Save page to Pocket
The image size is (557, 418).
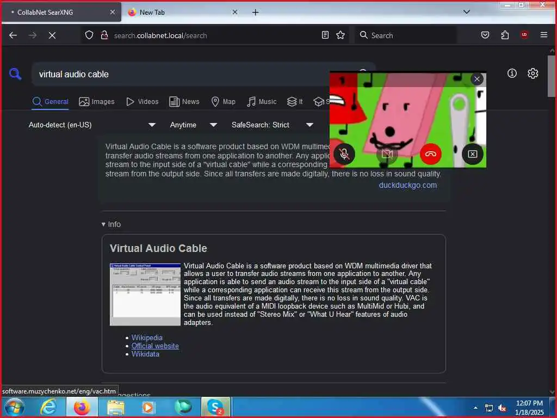485,35
